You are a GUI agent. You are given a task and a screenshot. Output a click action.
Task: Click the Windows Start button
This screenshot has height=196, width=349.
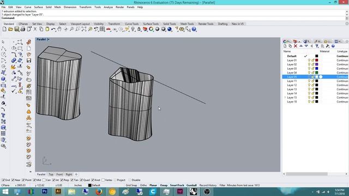click(x=5, y=191)
